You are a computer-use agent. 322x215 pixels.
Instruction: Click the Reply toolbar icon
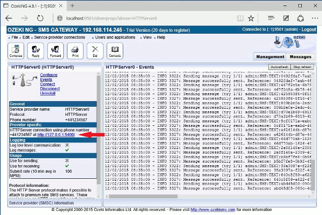(x=36, y=51)
